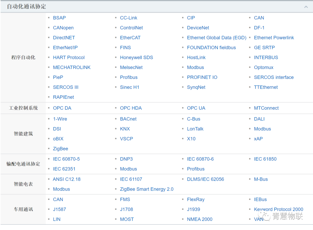This screenshot has width=313, height=230.
Task: Open the EtherCAT link
Action: (130, 38)
